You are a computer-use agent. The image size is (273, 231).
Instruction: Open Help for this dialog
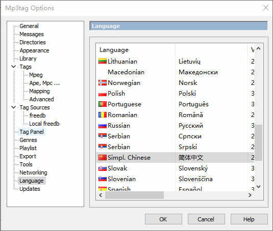click(249, 219)
